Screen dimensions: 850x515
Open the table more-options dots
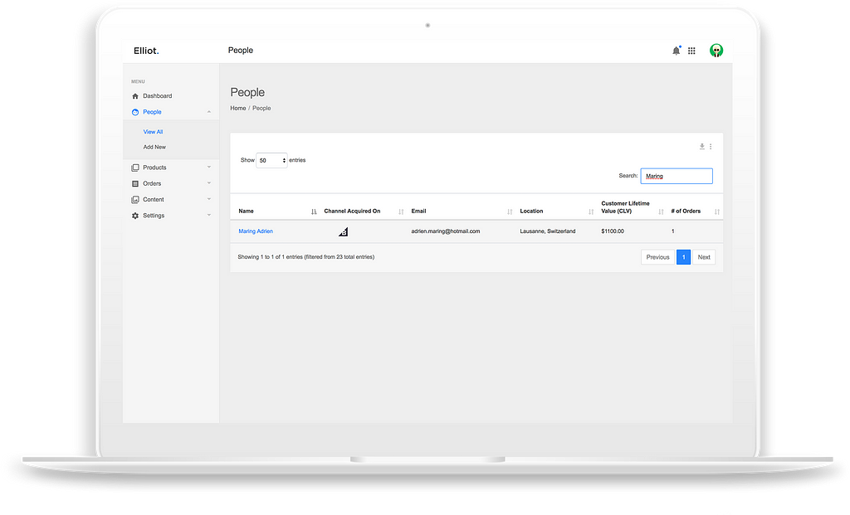point(711,146)
